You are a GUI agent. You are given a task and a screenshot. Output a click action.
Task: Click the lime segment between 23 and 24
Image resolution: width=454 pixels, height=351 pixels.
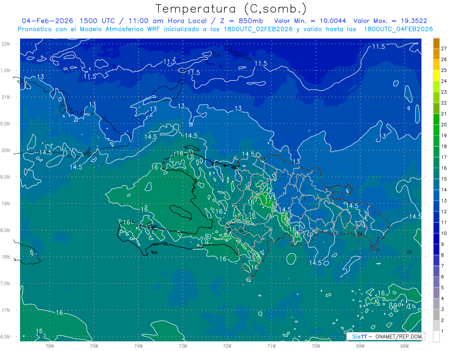(436, 87)
